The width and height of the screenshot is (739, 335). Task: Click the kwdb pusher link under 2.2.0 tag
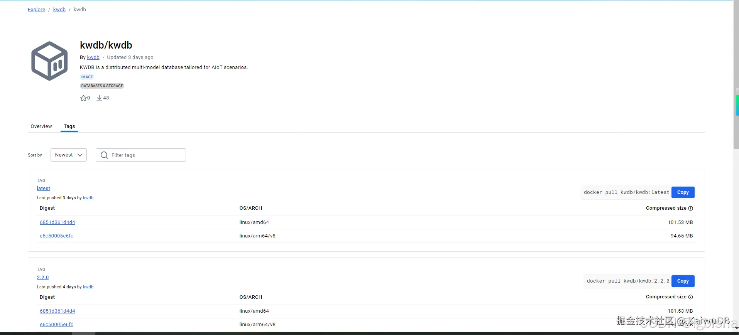pyautogui.click(x=88, y=287)
